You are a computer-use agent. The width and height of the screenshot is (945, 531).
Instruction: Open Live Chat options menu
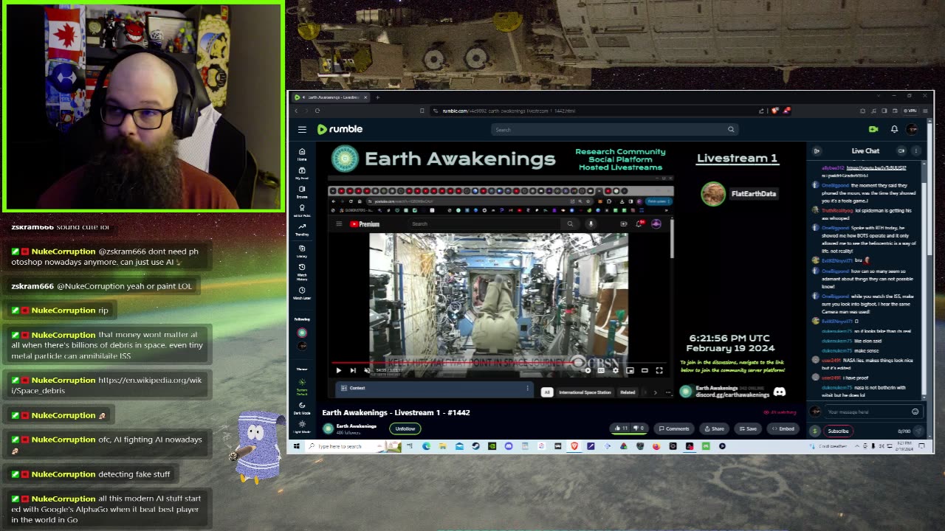916,151
